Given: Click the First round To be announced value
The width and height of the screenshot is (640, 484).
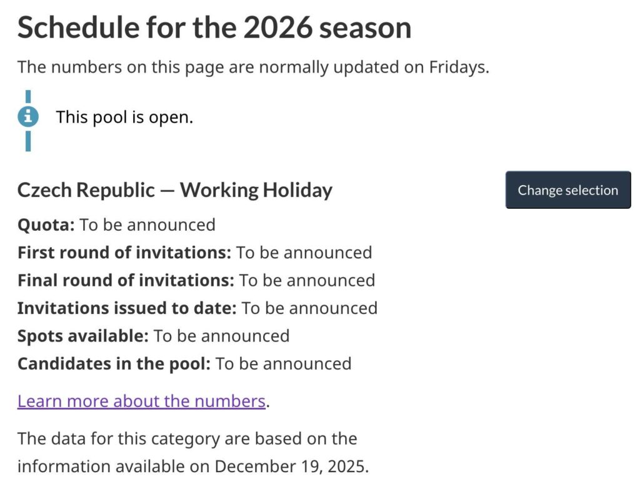Looking at the screenshot, I should coord(304,253).
